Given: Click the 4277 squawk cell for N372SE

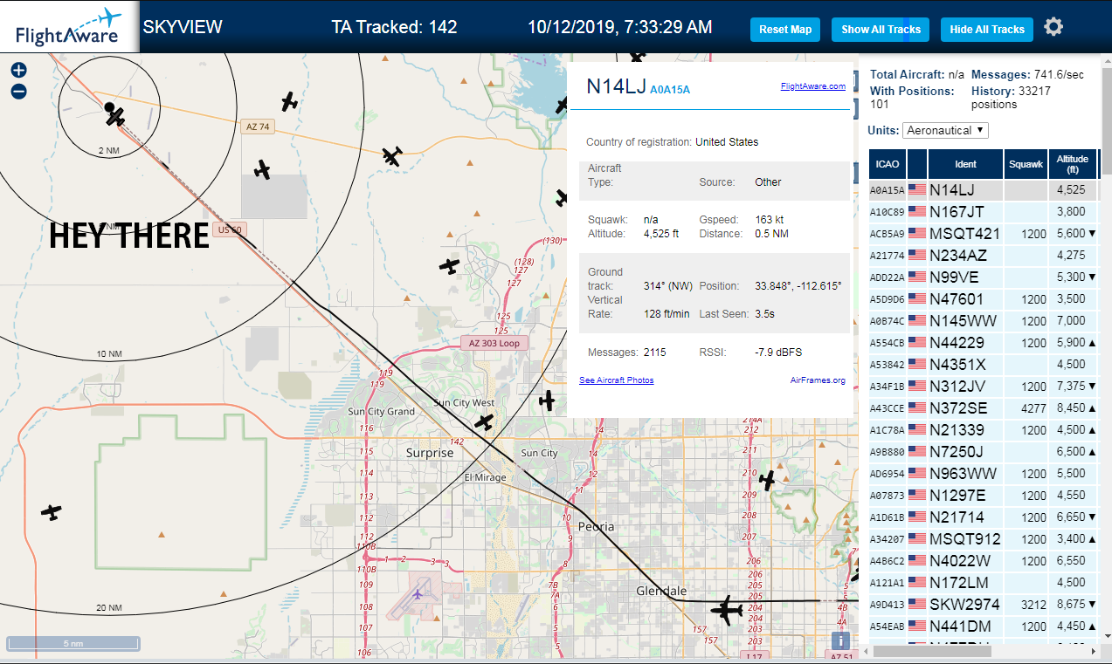Looking at the screenshot, I should pos(1026,407).
